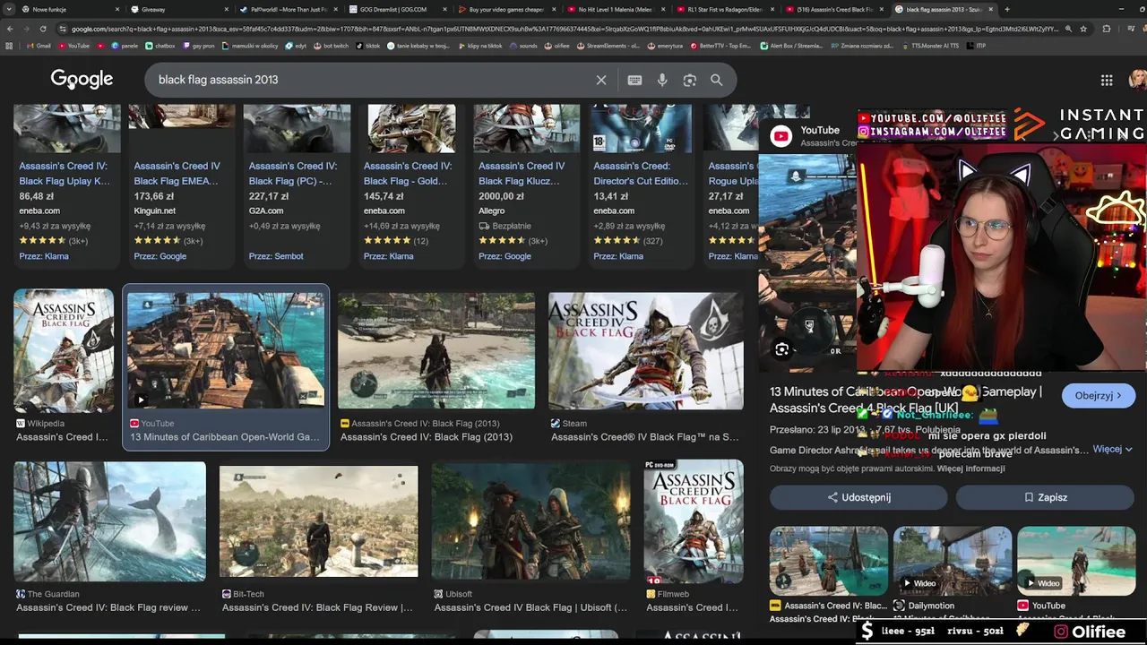This screenshot has height=645, width=1147.
Task: Start voice search with the microphone icon
Action: (662, 80)
